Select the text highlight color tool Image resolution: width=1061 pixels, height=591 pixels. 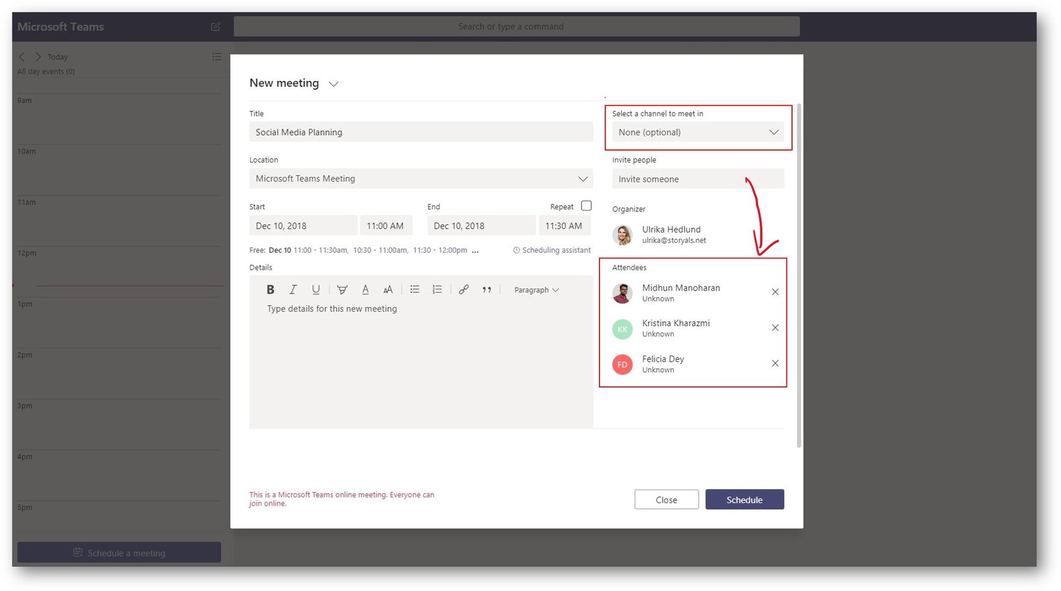pyautogui.click(x=342, y=290)
